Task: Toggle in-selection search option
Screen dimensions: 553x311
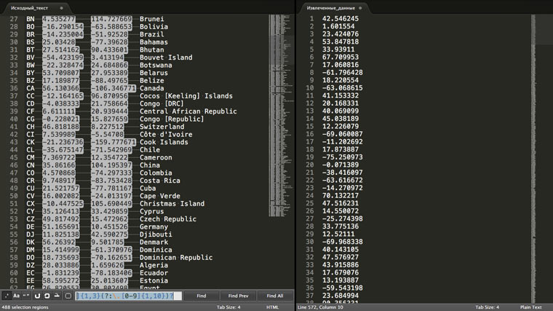Action: 57,296
